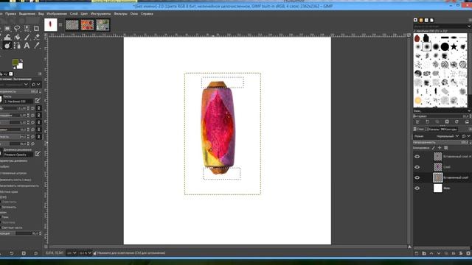Switch to the 'Контуры' tab
Viewport: 472px width, 265px height.
449,130
